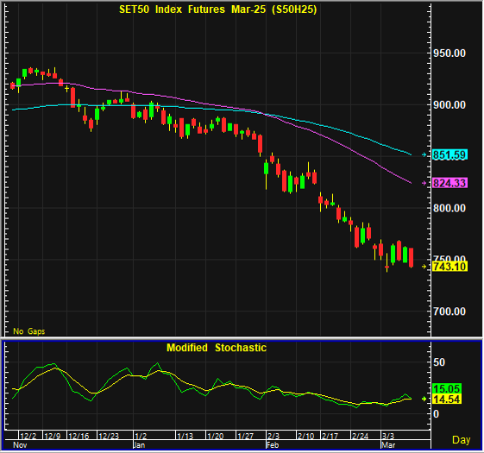Select the 1/13 date marker
Viewport: 484px width, 453px height.
185,436
